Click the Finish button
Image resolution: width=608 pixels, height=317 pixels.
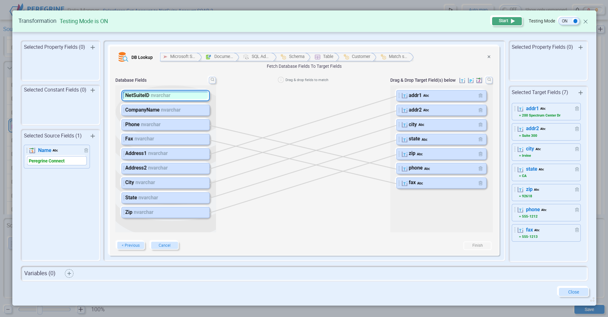(478, 245)
